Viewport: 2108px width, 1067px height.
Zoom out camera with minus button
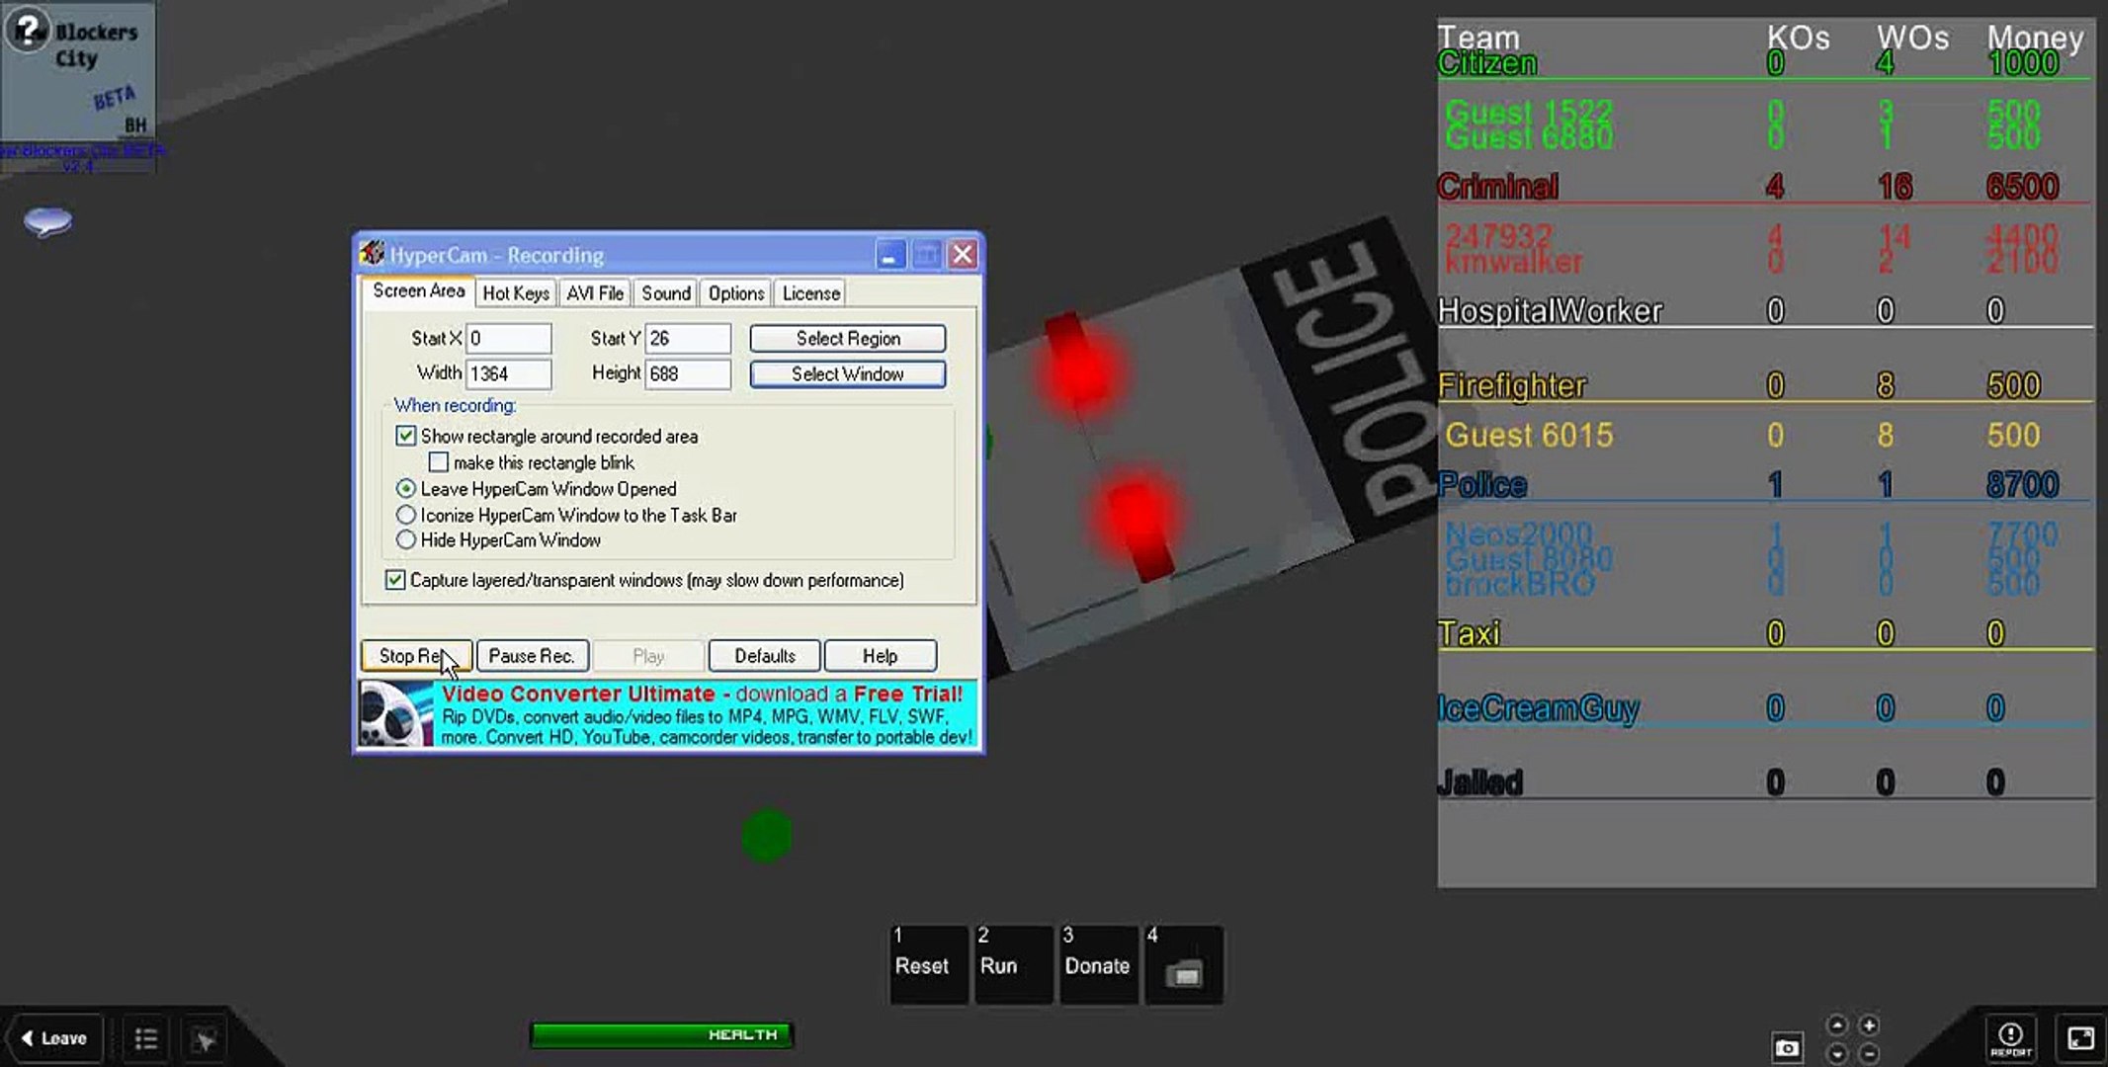(x=1869, y=1053)
